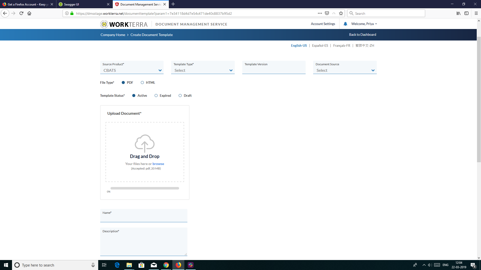Click the Template Version input field
Screen dimensions: 481x270
(x=274, y=67)
